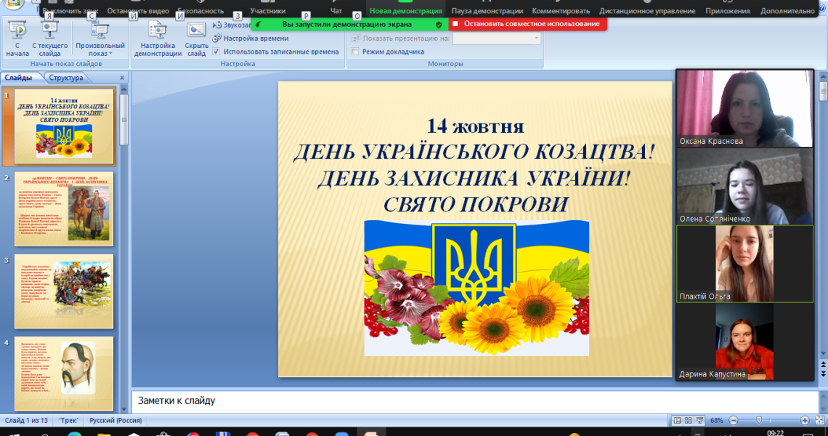
Task: Go to previous slide double-arrow button
Action: point(823,366)
